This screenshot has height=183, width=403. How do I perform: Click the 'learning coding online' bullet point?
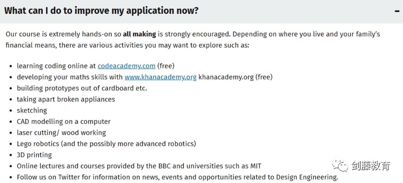(x=96, y=66)
